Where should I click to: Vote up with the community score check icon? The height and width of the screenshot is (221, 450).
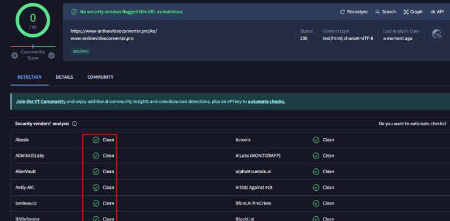tap(51, 55)
